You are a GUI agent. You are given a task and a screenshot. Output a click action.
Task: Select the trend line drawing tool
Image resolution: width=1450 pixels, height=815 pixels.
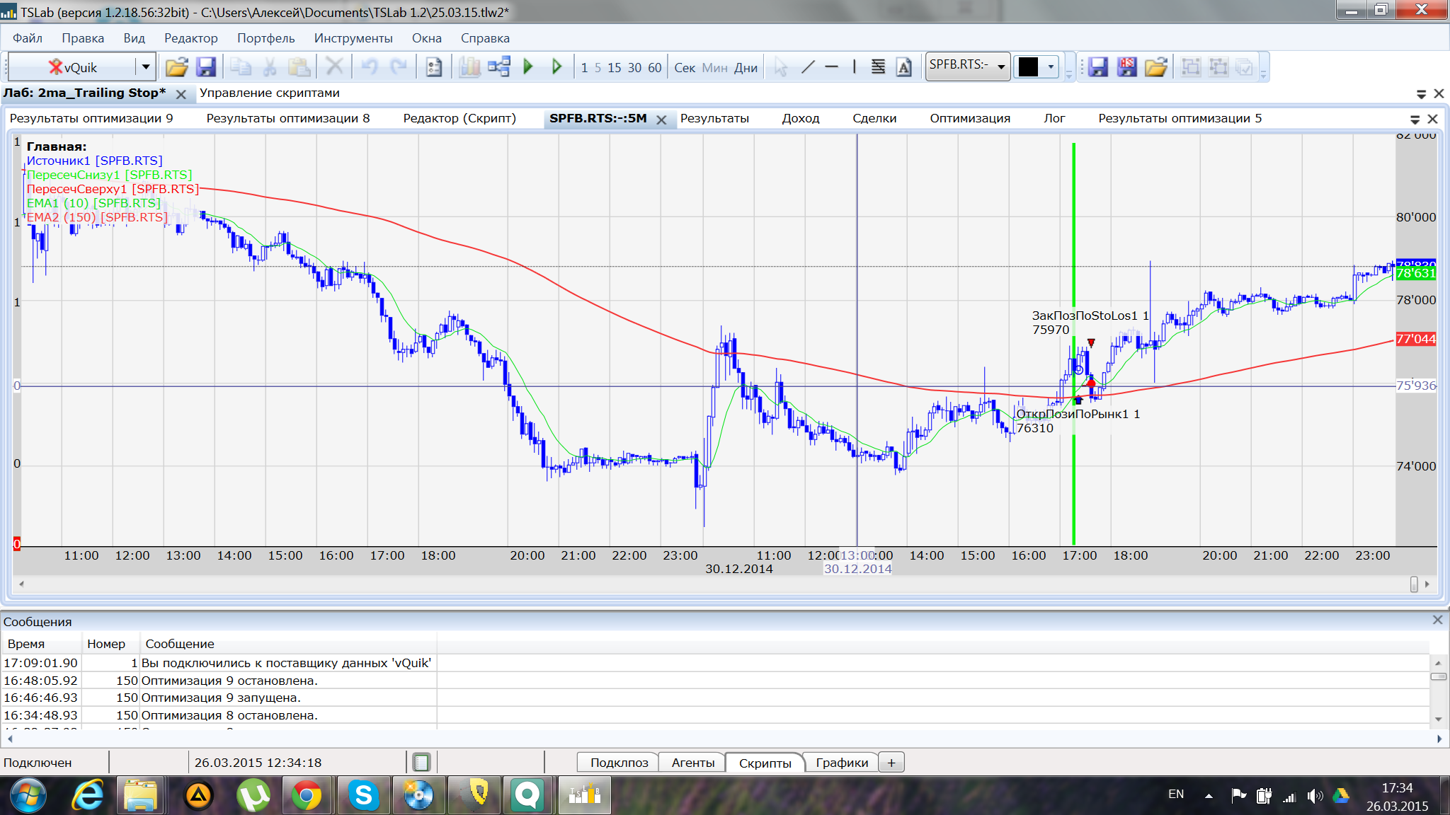click(x=808, y=67)
